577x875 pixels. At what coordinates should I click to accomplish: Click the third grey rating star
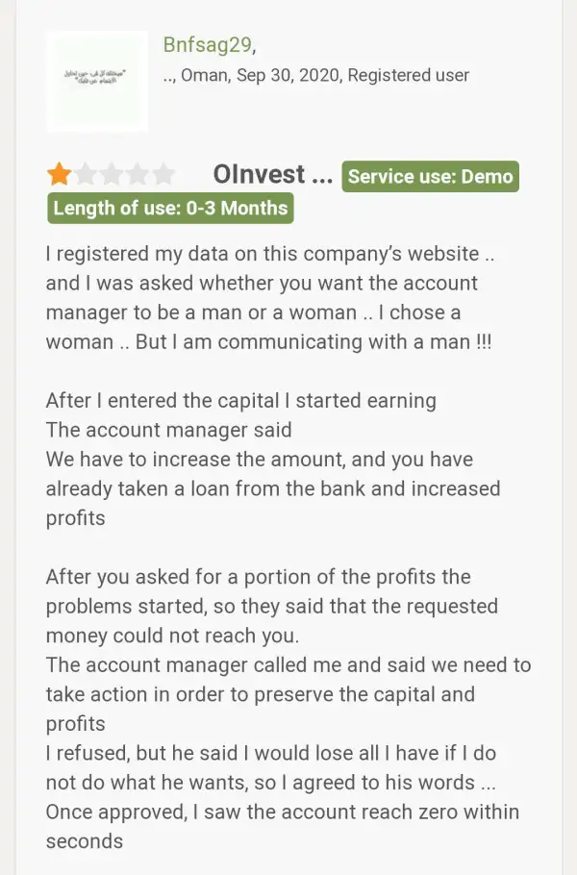(113, 174)
